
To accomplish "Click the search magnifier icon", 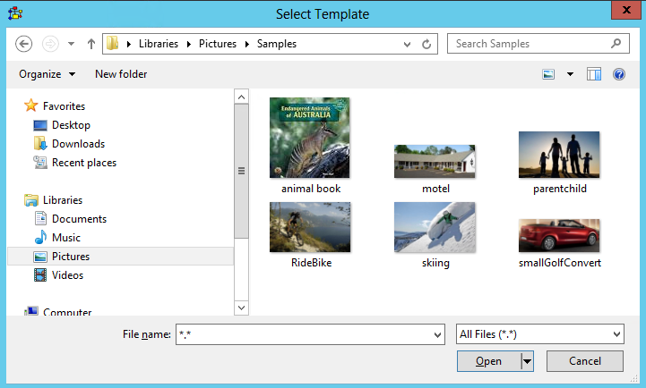I will (x=616, y=44).
